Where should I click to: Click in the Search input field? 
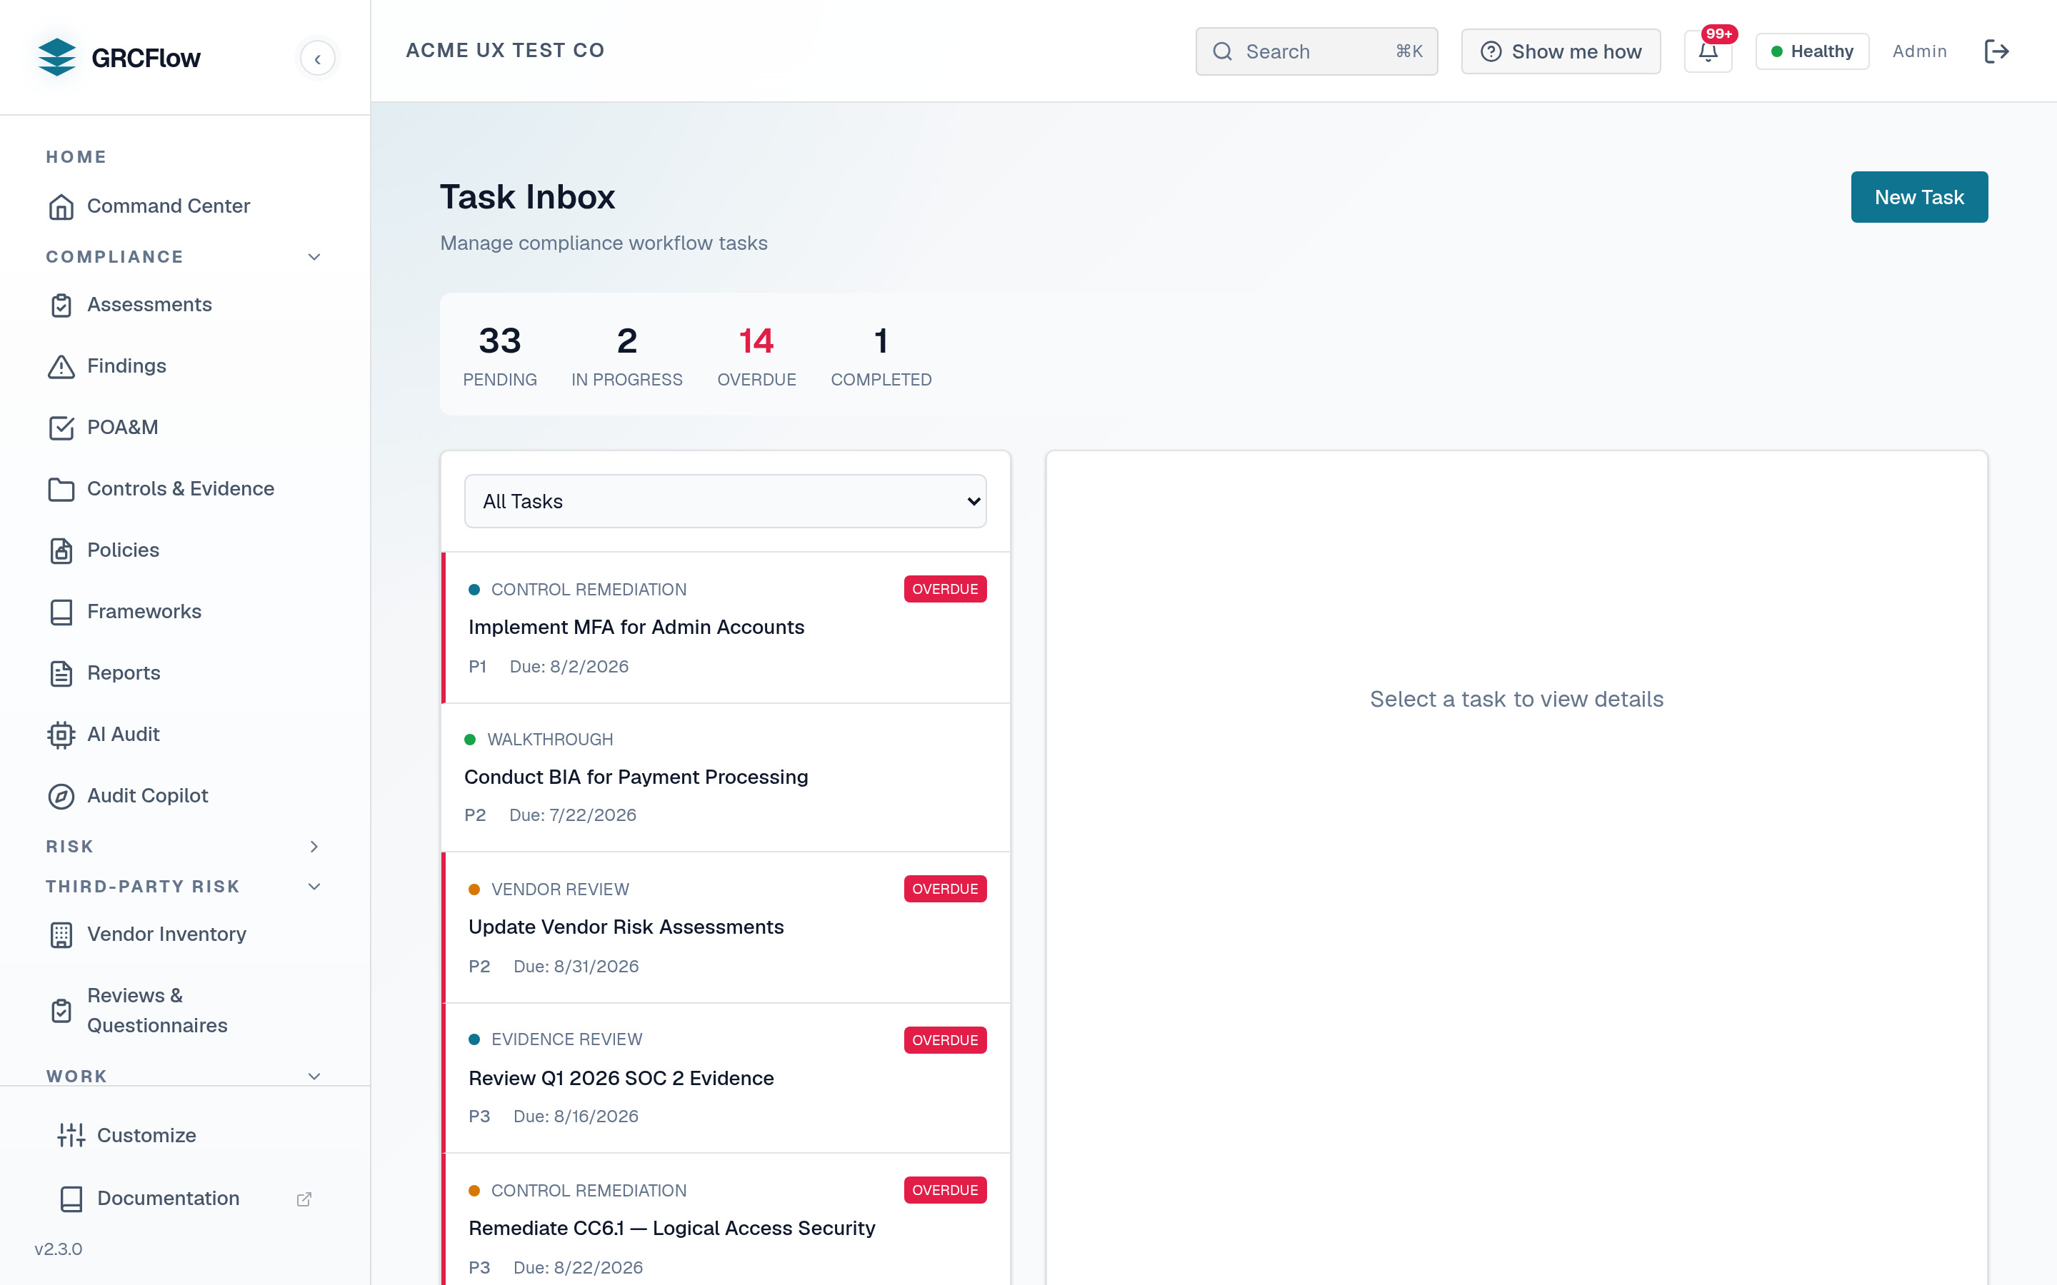pyautogui.click(x=1316, y=52)
